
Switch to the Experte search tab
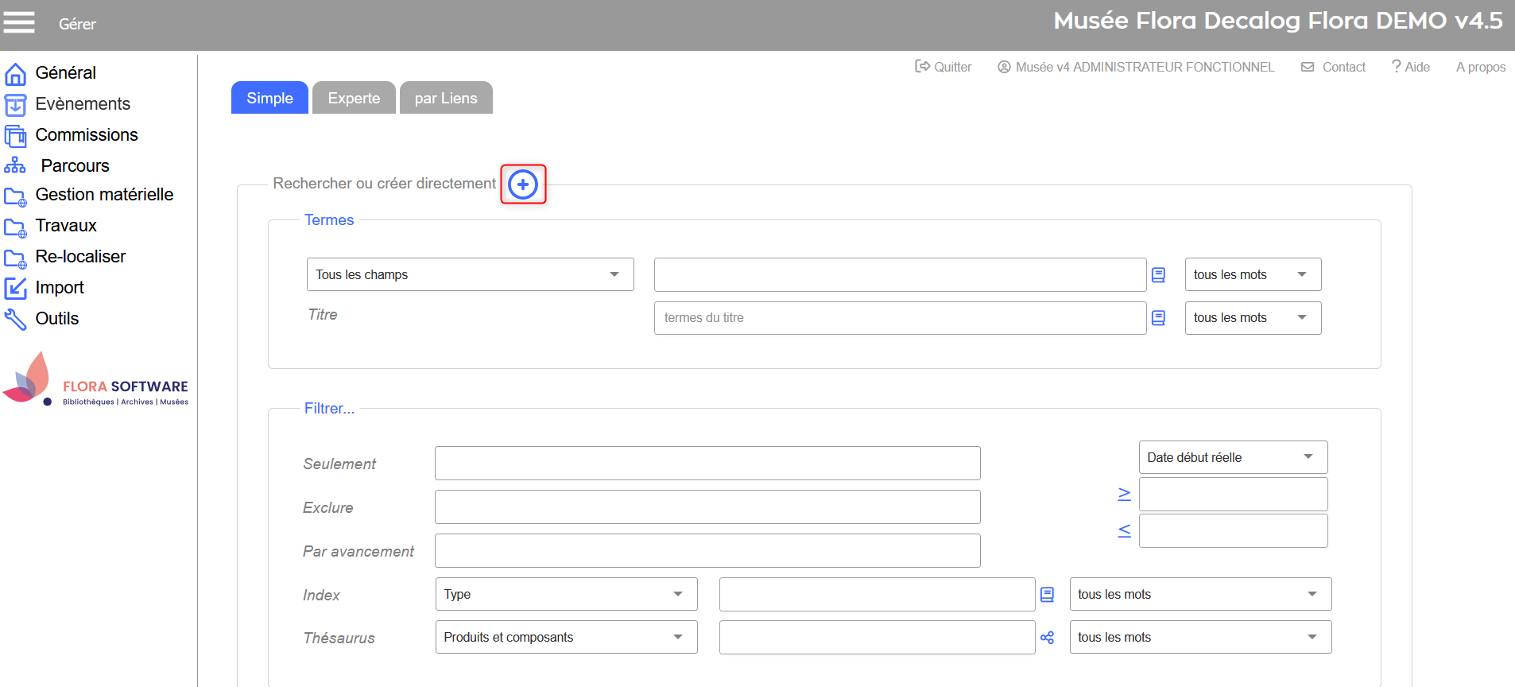tap(354, 98)
